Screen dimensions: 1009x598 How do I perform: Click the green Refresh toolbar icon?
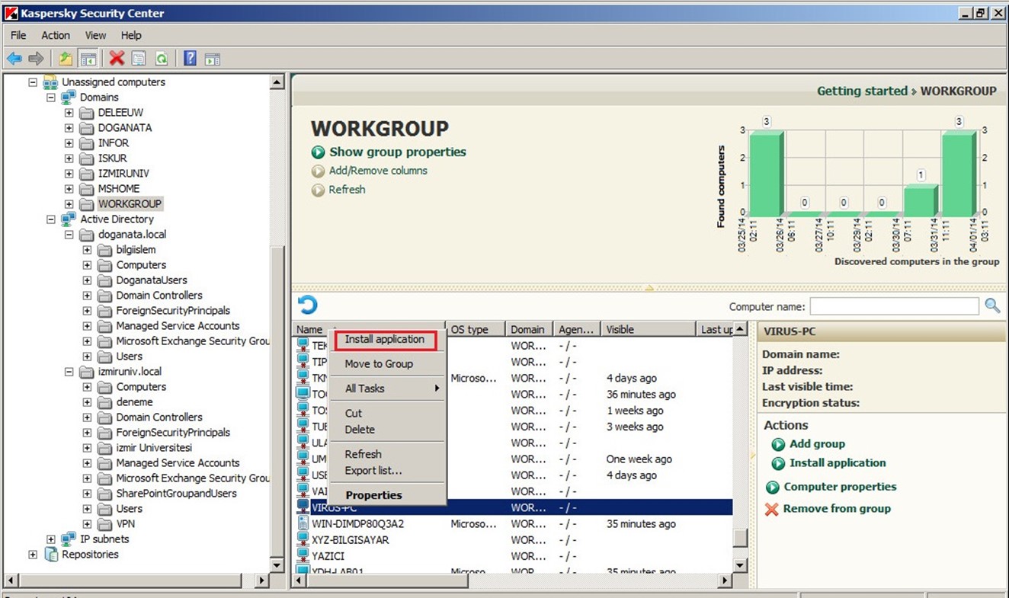click(x=161, y=59)
